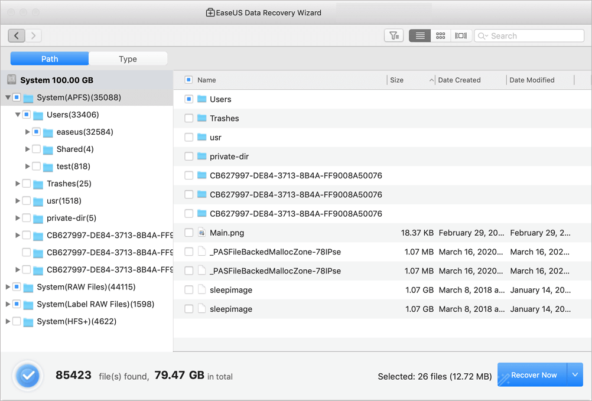Sort by the Size column header
This screenshot has width=592, height=401.
(397, 80)
